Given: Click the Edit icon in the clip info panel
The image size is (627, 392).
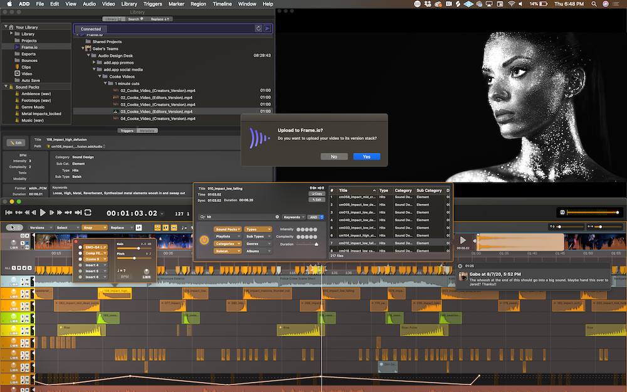Looking at the screenshot, I should click(x=317, y=199).
